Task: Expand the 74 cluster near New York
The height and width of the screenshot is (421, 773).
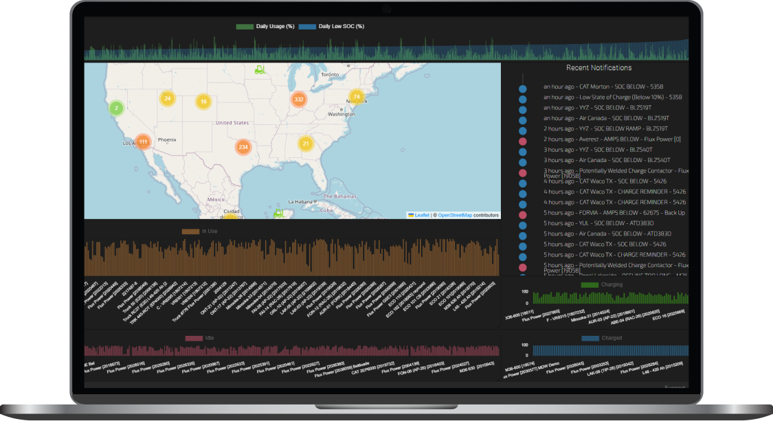Action: click(x=356, y=97)
